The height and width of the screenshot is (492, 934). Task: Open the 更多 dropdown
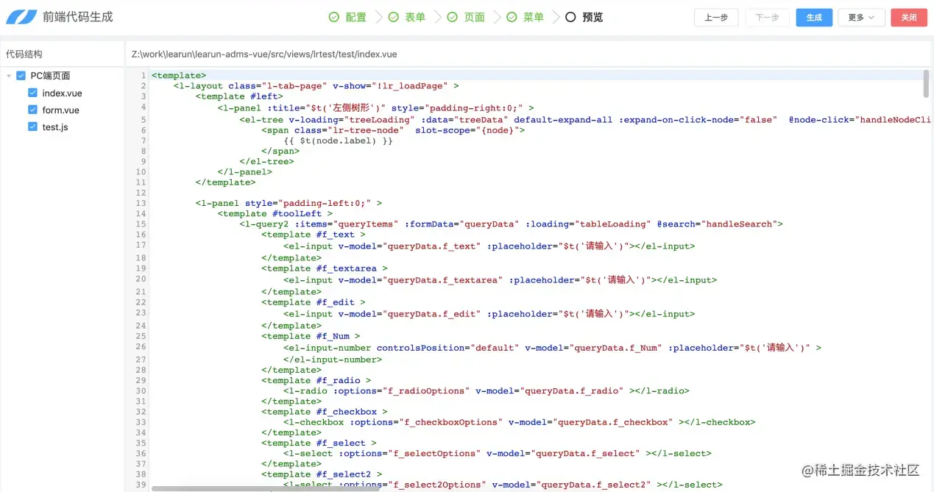pos(861,18)
